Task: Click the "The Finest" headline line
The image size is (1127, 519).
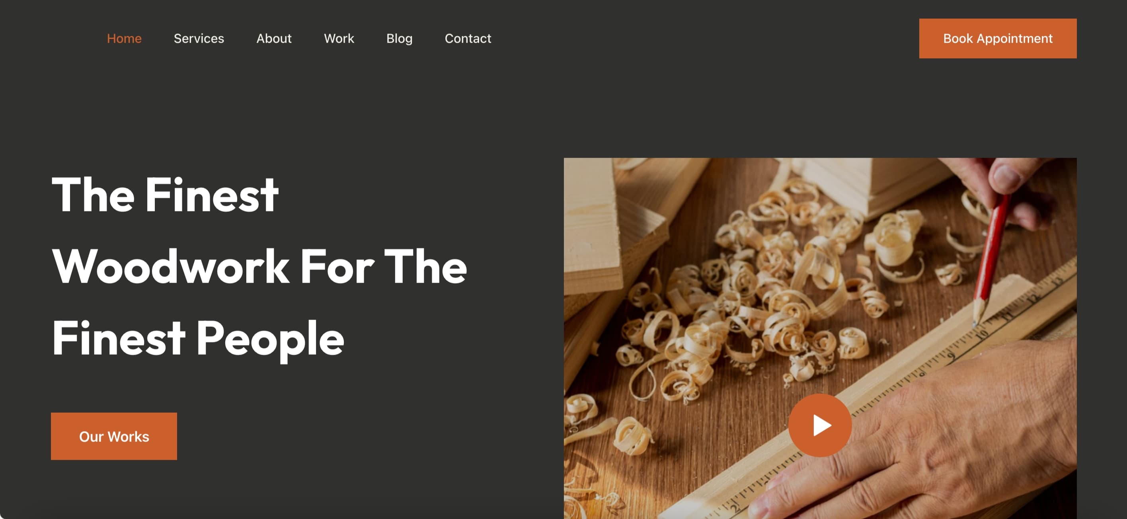Action: pyautogui.click(x=165, y=195)
